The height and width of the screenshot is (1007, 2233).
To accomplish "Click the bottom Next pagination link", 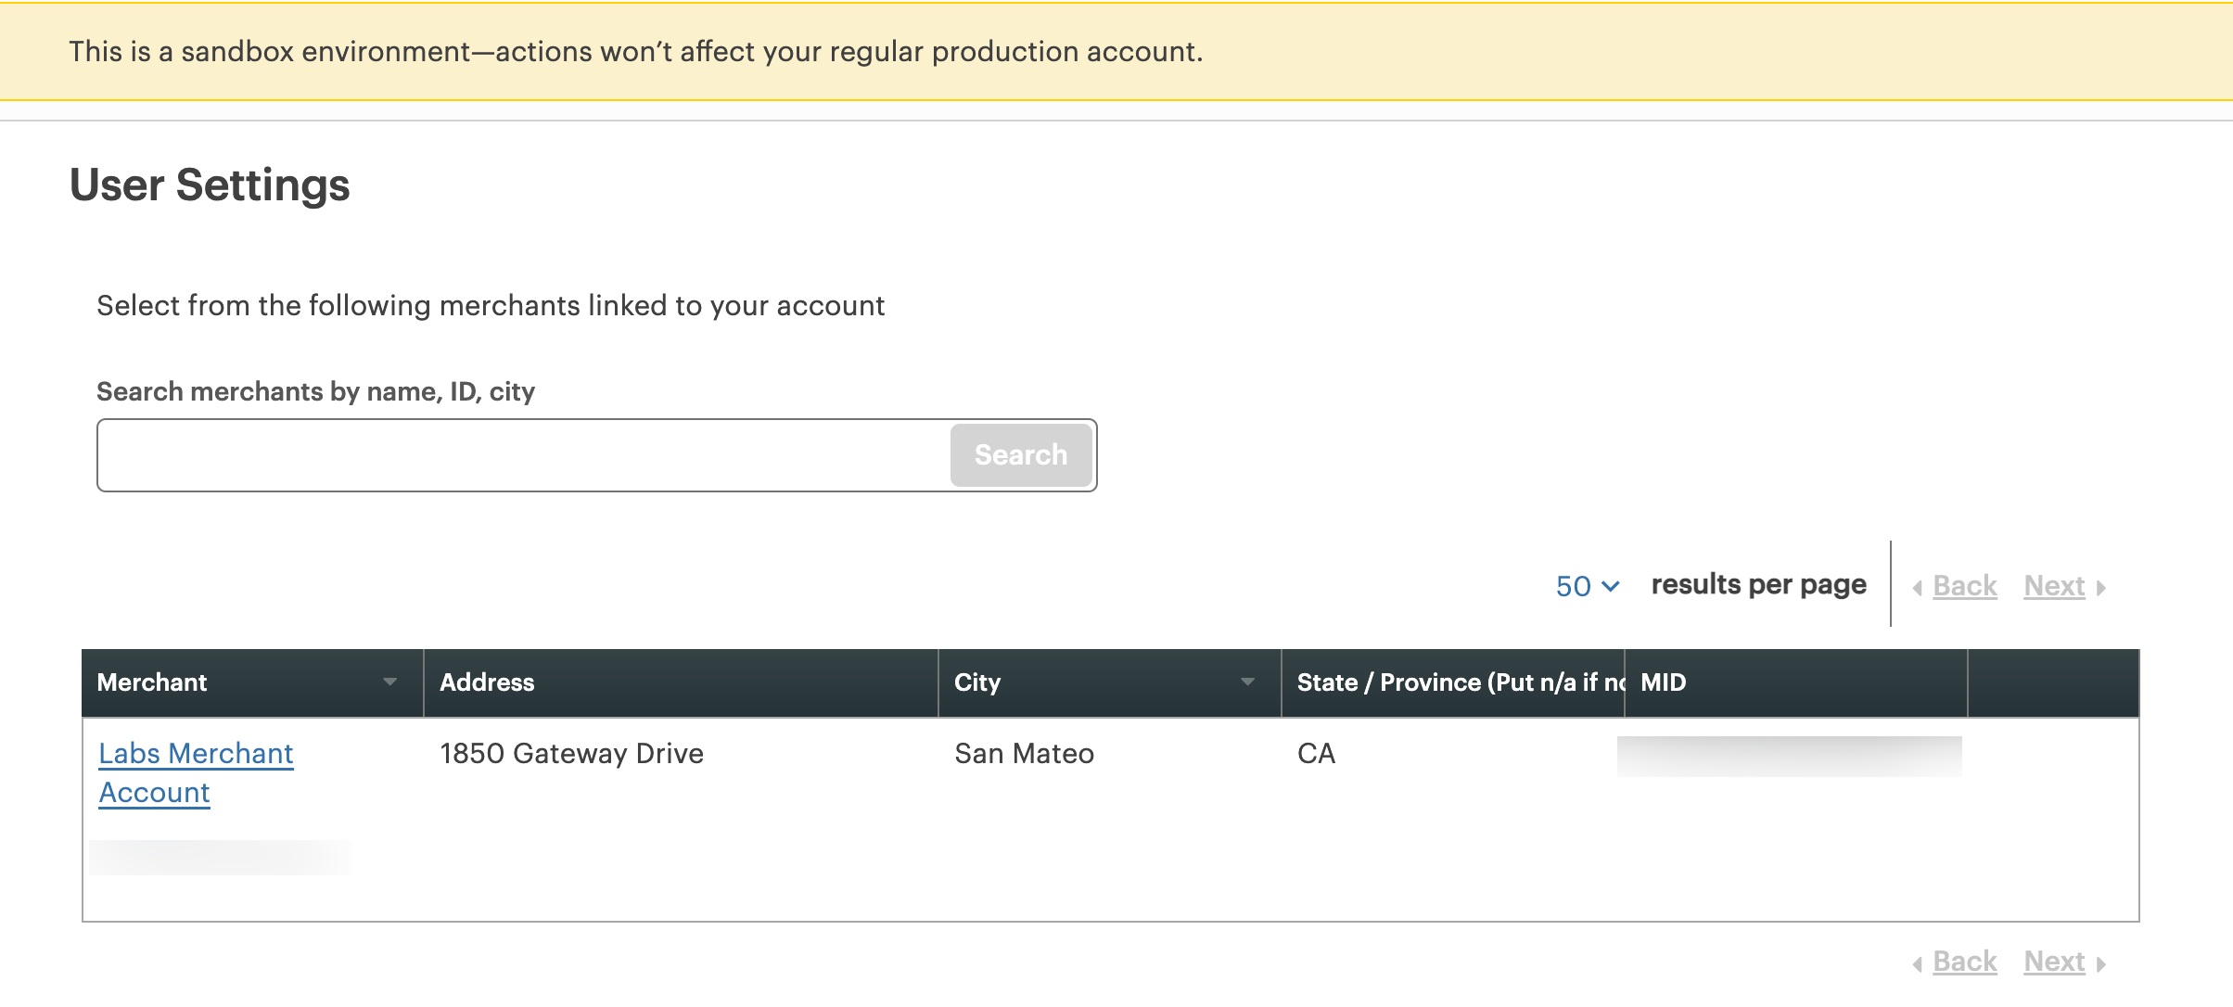I will click(2054, 962).
